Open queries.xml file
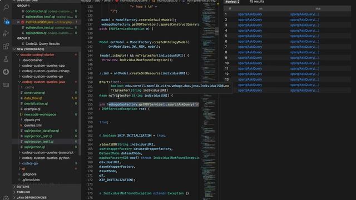Image resolution: width=356 pixels, height=200 pixels. click(33, 126)
